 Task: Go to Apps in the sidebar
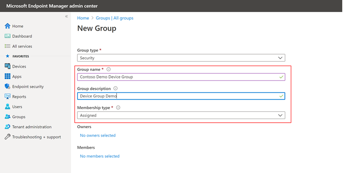point(17,77)
